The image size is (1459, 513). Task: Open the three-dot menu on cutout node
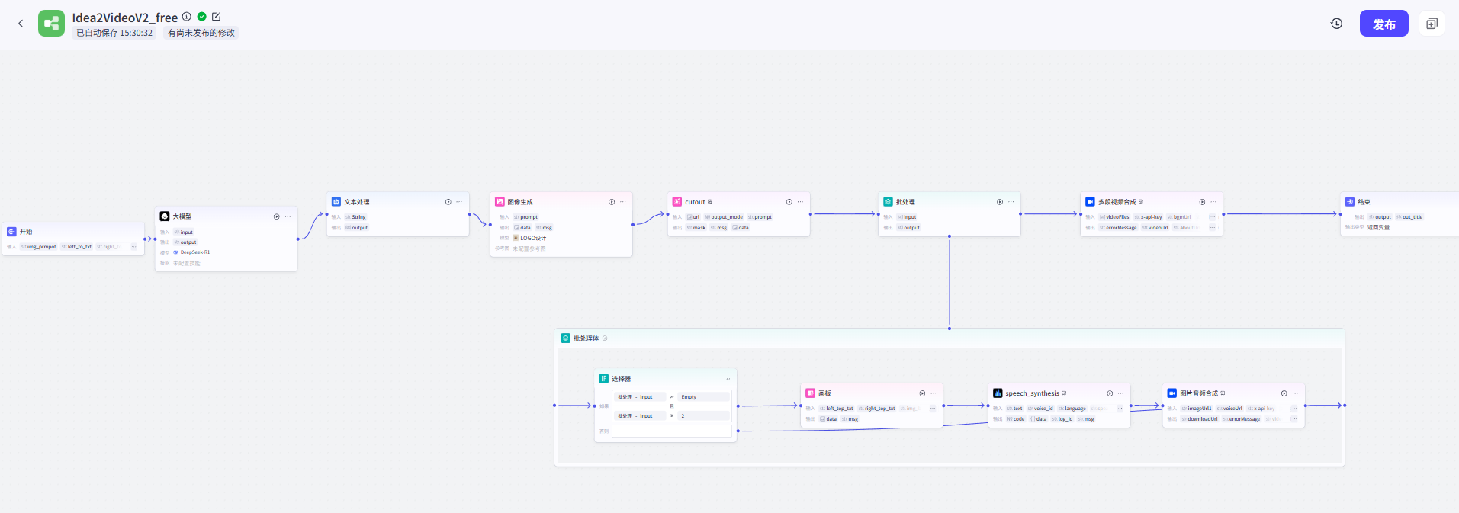(x=800, y=202)
